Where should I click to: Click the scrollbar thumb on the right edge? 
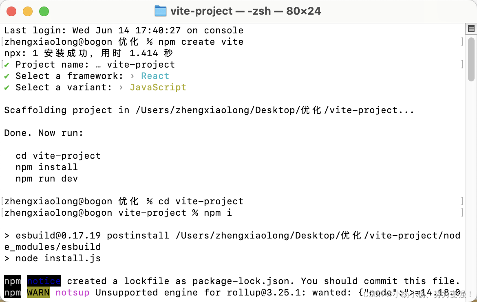coord(471,59)
